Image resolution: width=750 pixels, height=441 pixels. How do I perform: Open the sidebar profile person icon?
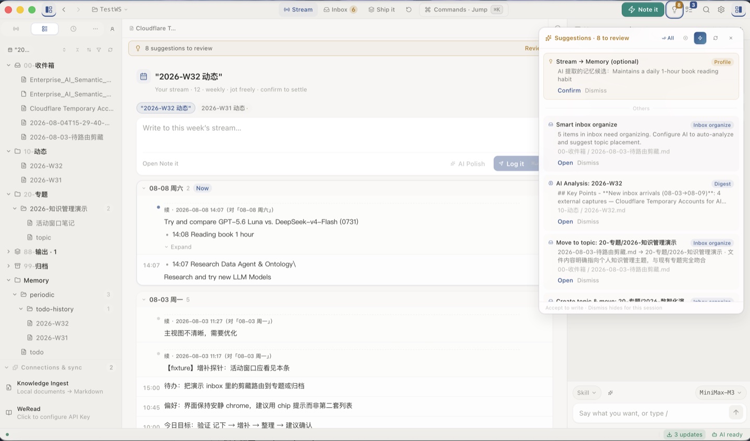[x=112, y=29]
